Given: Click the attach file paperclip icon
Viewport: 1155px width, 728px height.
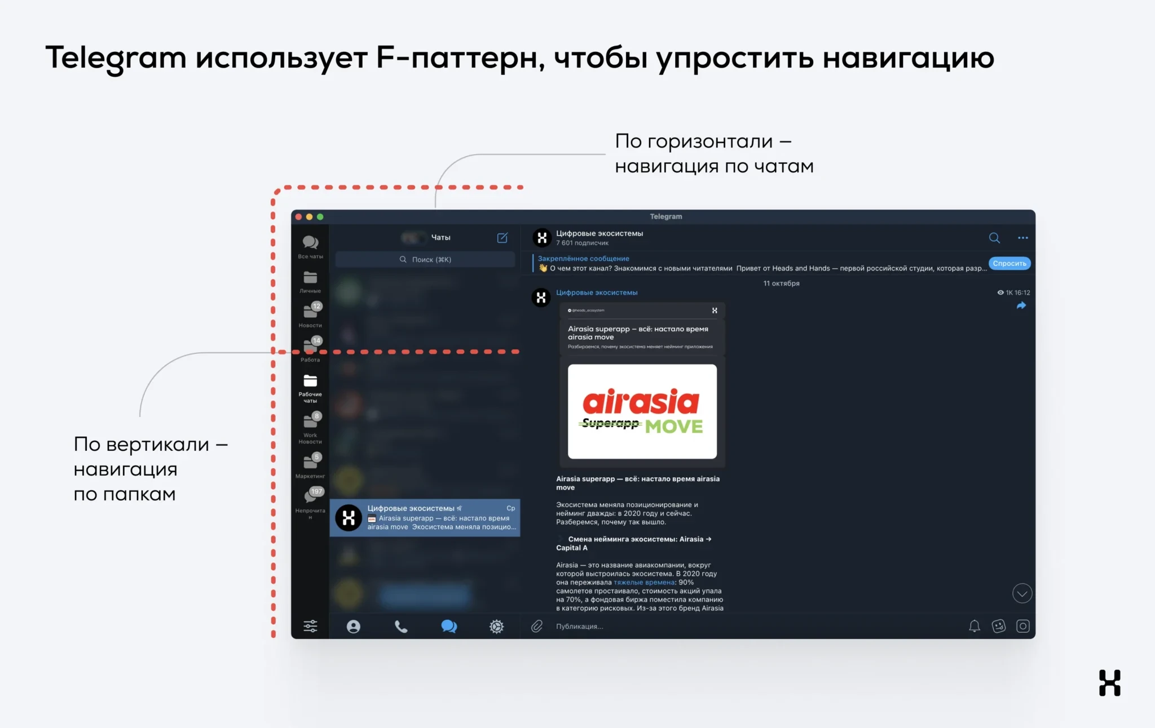Looking at the screenshot, I should point(537,626).
